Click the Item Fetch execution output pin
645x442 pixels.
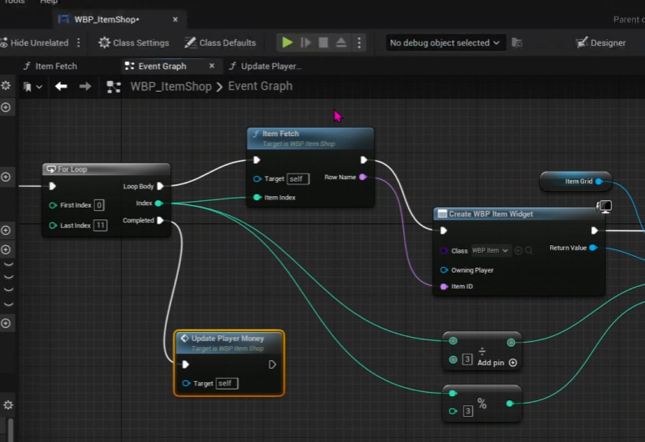[364, 160]
